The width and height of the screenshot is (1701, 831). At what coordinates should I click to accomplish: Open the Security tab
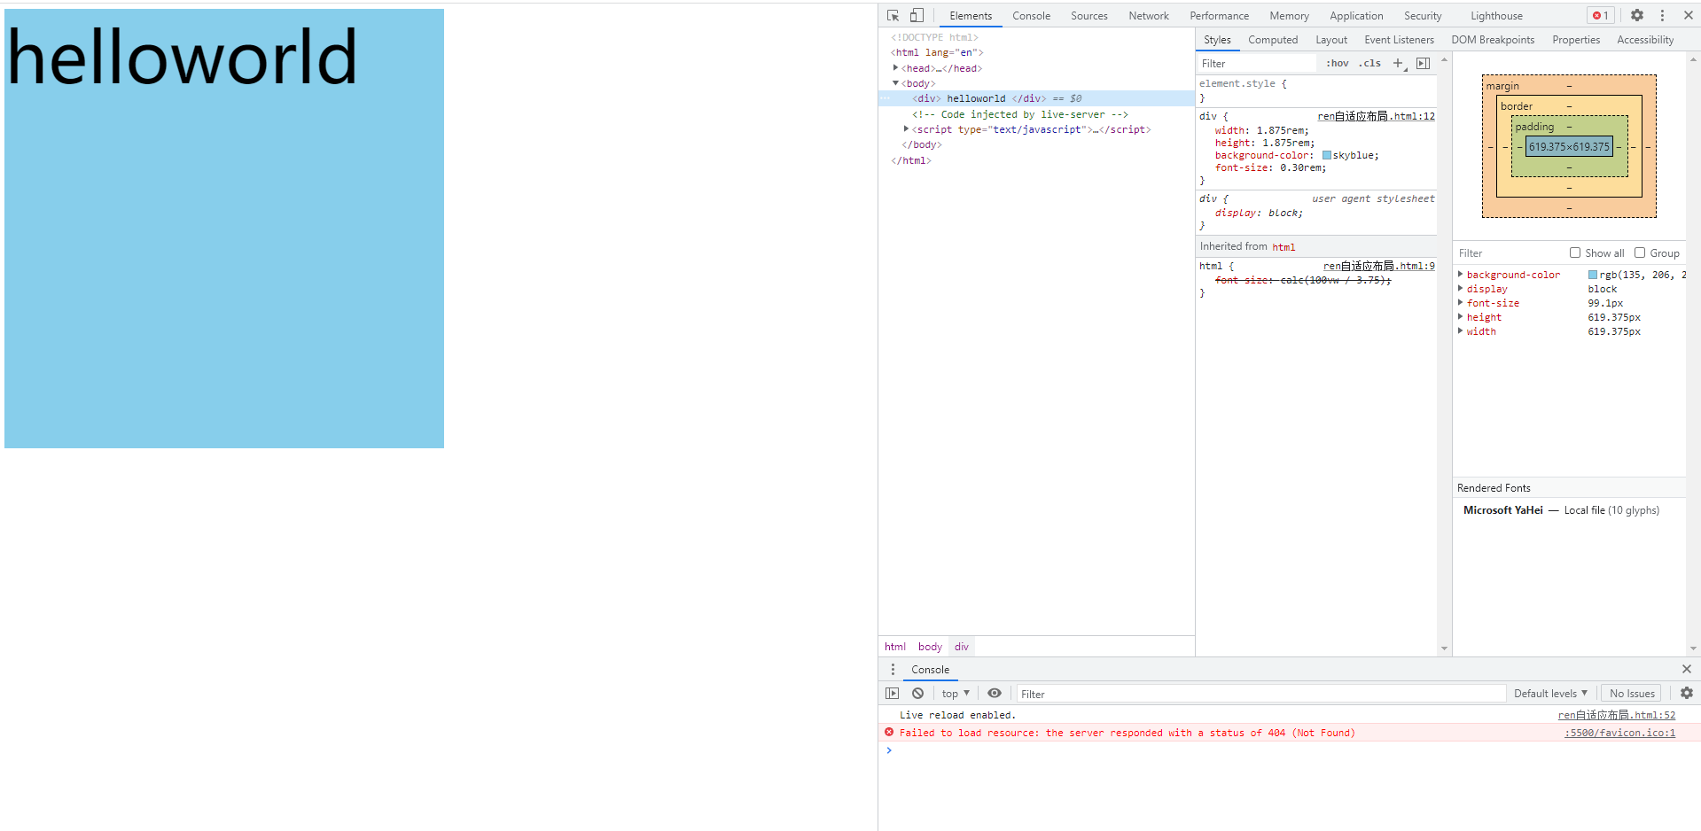point(1423,16)
